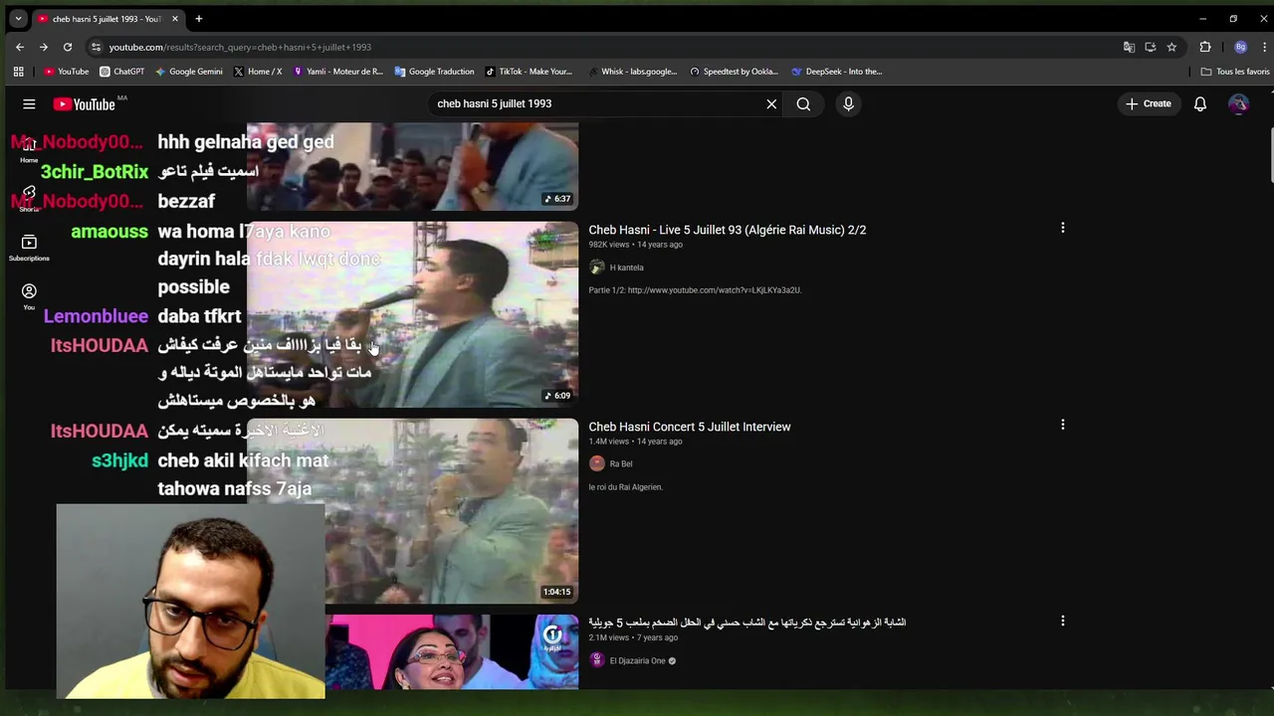Start voice search with the microphone
The image size is (1274, 716).
848,103
